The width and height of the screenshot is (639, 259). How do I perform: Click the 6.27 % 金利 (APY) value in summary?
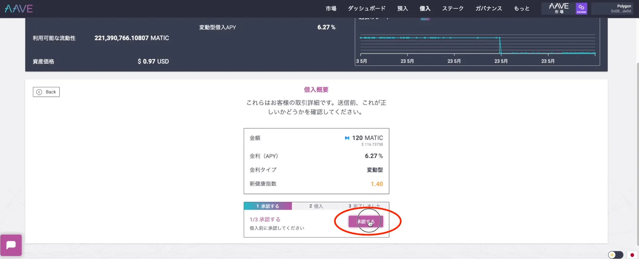(x=374, y=156)
